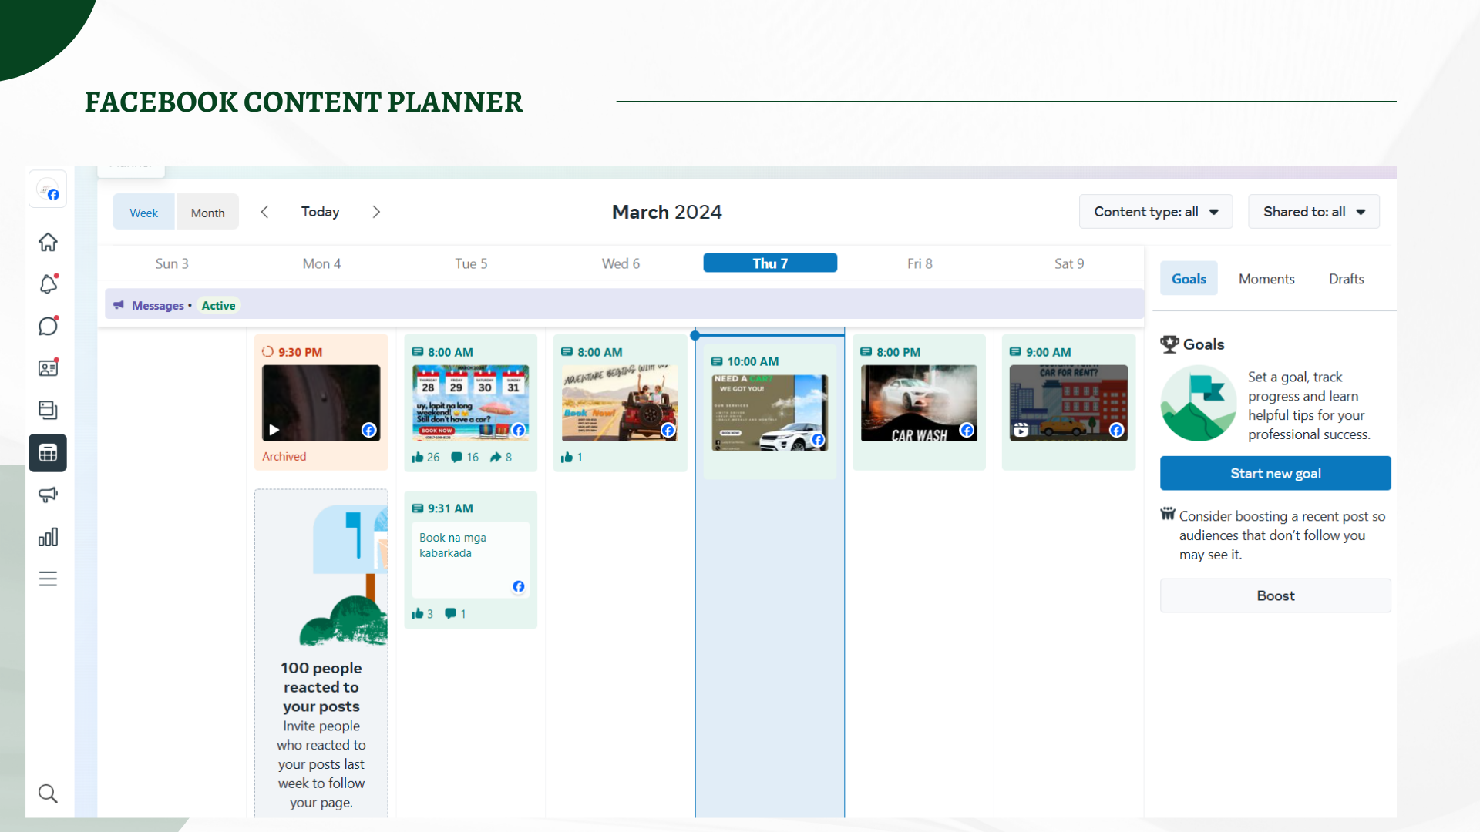Image resolution: width=1480 pixels, height=832 pixels.
Task: Open the Insights bar chart icon
Action: coord(48,537)
